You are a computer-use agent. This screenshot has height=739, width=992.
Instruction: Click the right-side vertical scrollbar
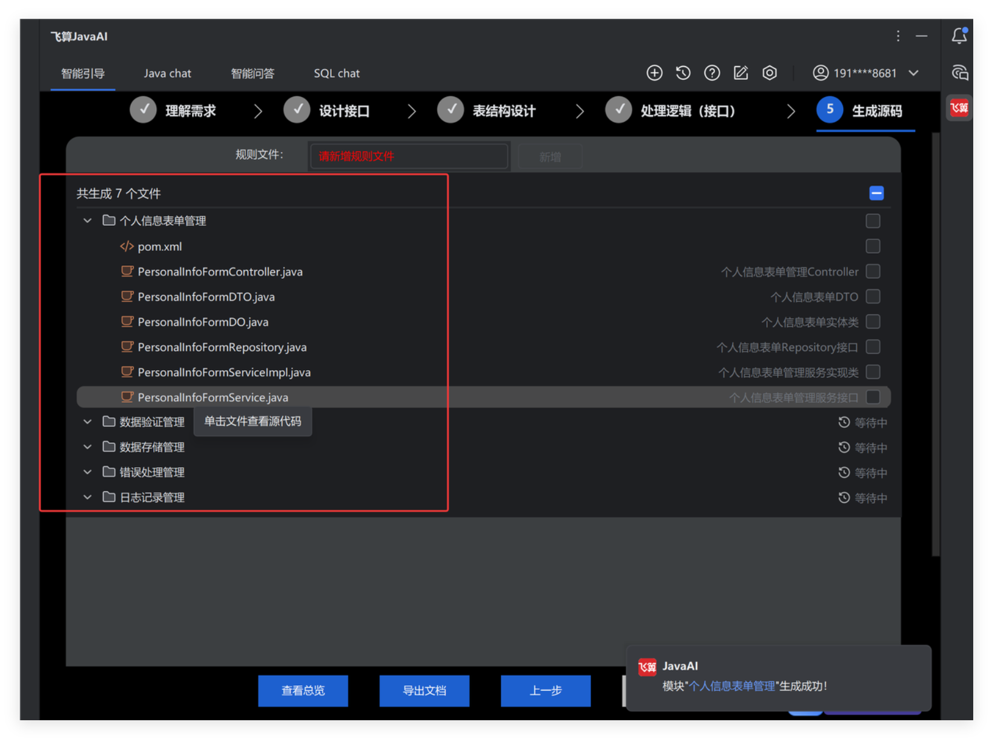pos(935,345)
